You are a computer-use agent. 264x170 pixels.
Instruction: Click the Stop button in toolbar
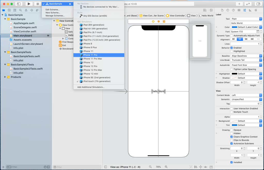[38, 4]
